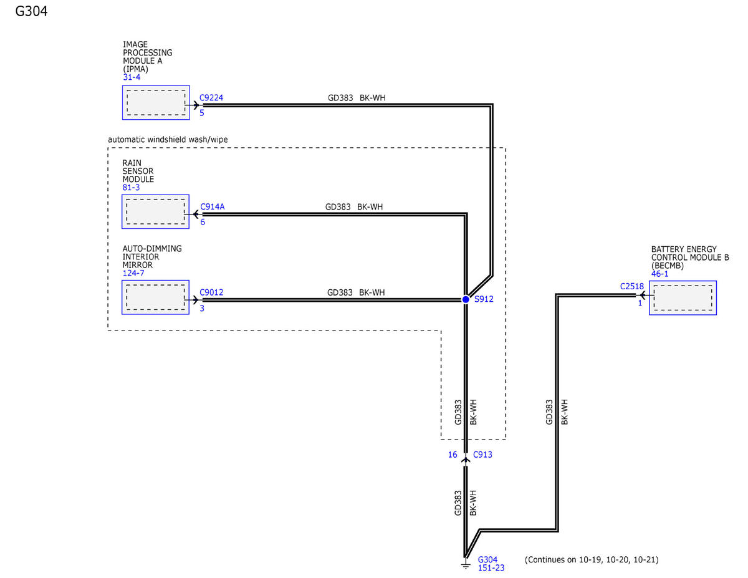Click the S912 splice label
Viewport: 748px width, 578px height.
click(x=484, y=300)
